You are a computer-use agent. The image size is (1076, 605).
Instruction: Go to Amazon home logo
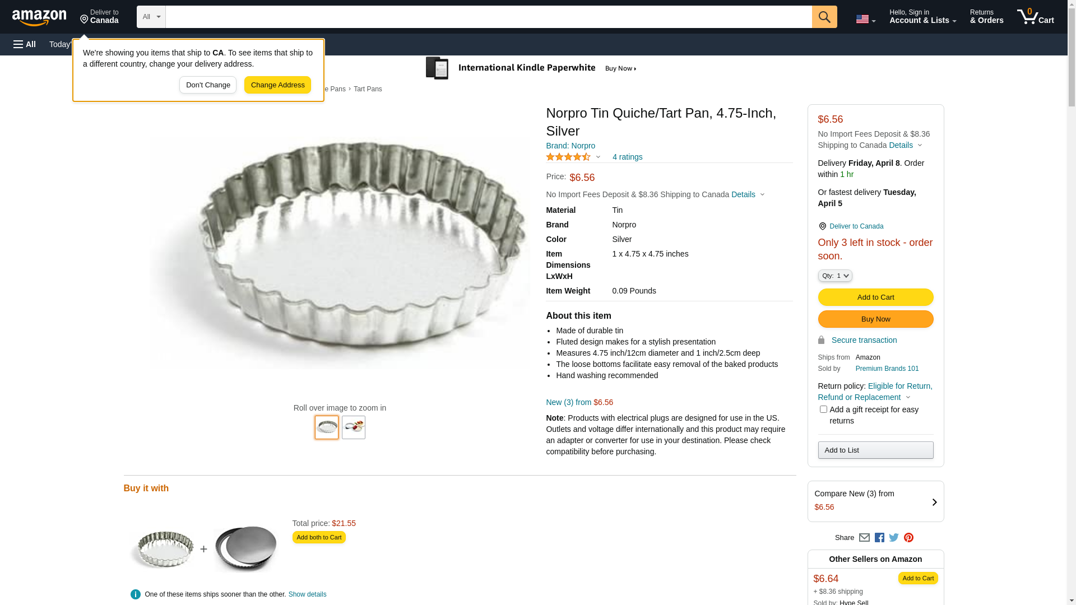(x=39, y=17)
